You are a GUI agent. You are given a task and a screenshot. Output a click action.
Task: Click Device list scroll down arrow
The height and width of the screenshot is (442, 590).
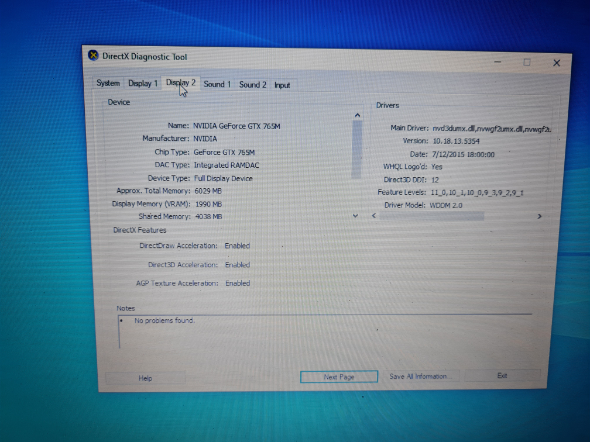pos(355,216)
